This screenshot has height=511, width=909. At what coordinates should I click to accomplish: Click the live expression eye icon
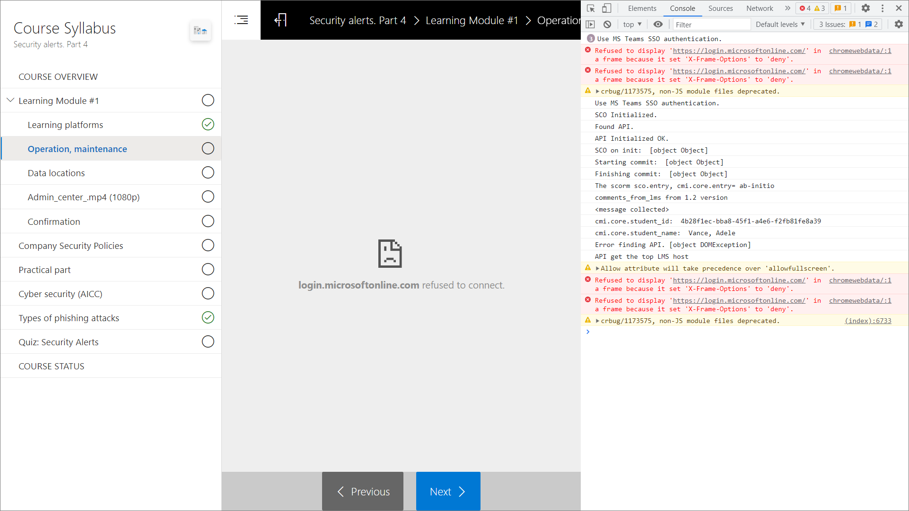click(x=658, y=24)
